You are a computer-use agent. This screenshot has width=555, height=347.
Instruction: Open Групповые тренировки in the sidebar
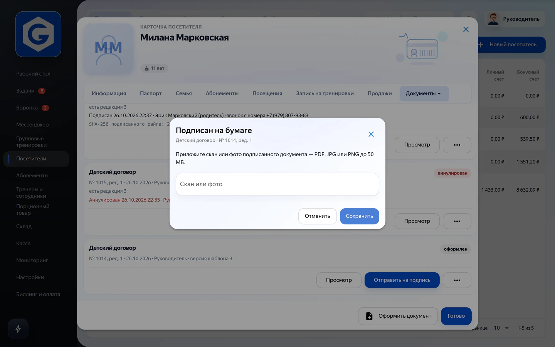pos(31,142)
